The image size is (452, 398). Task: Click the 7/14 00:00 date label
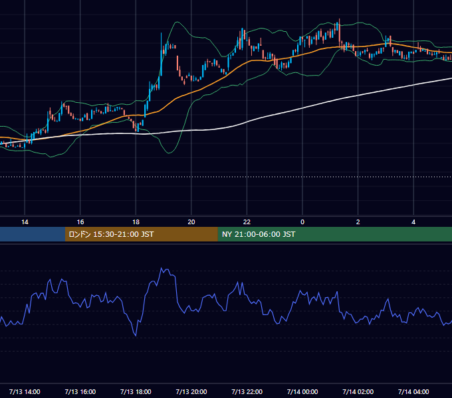click(x=302, y=391)
